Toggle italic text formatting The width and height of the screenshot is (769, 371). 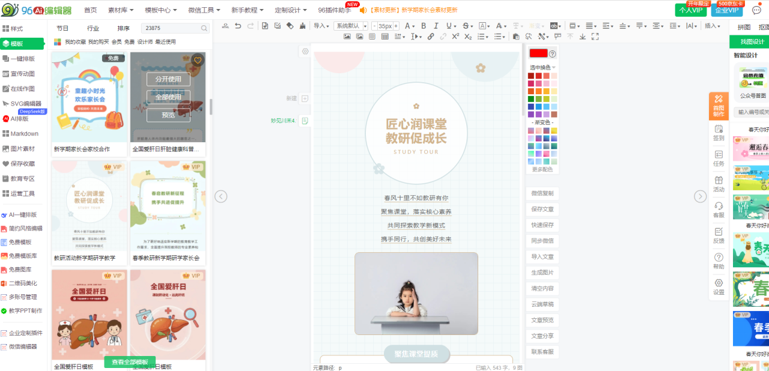[436, 26]
